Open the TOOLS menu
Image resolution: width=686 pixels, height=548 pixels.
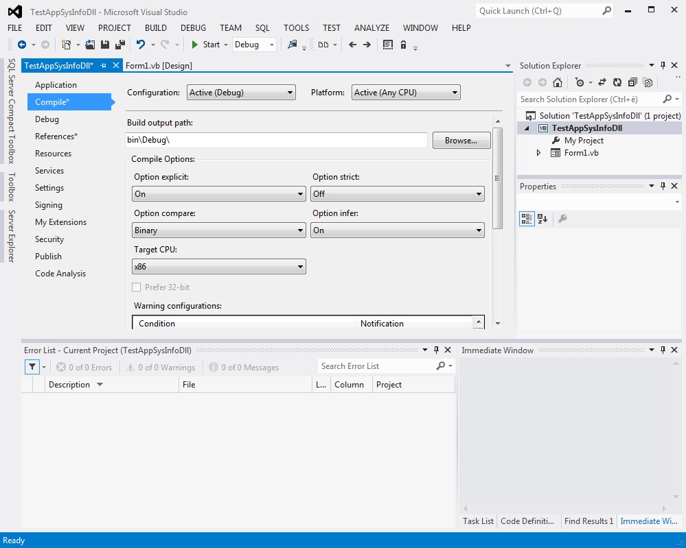point(296,28)
